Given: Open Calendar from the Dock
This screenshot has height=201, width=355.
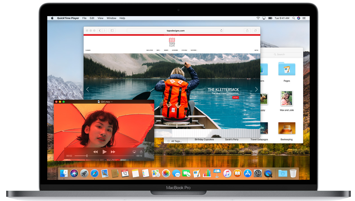Looking at the screenshot, I should (125, 173).
